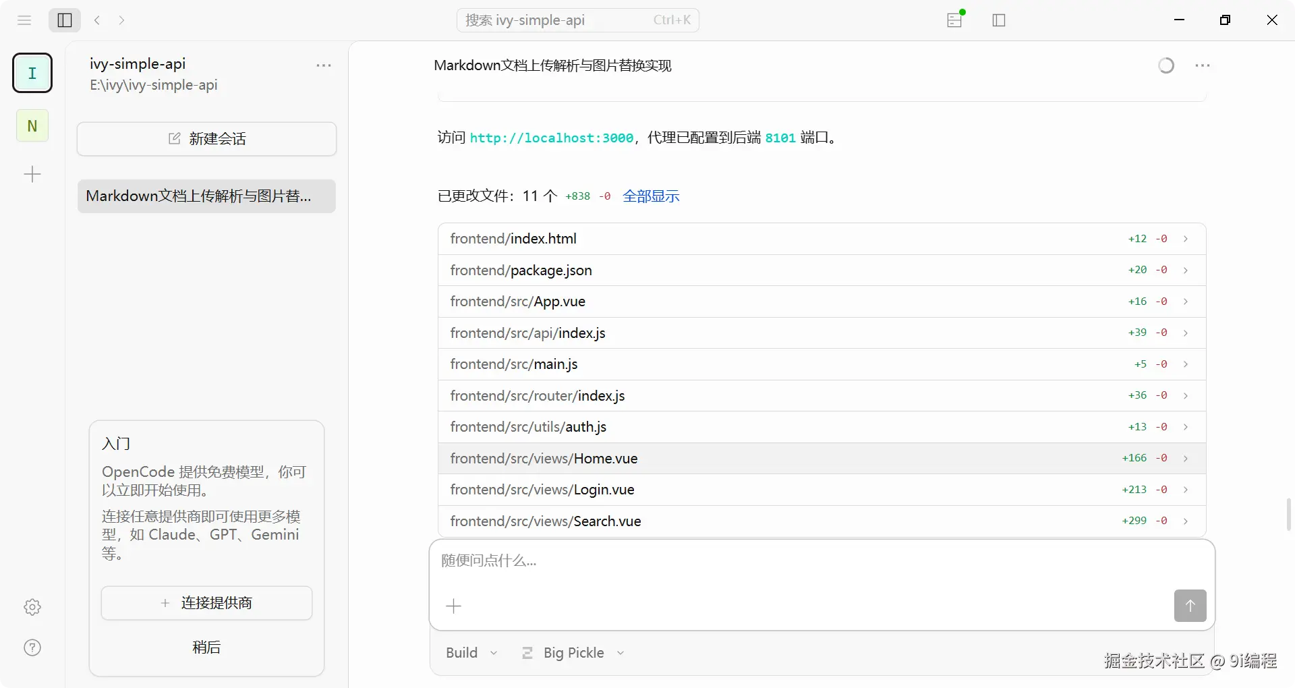Open conversation more options menu
This screenshot has height=688, width=1295.
point(1202,65)
